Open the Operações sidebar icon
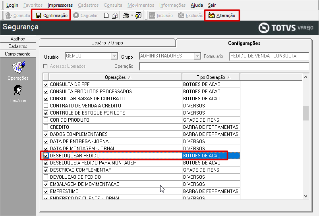319x216 pixels. pyautogui.click(x=18, y=67)
